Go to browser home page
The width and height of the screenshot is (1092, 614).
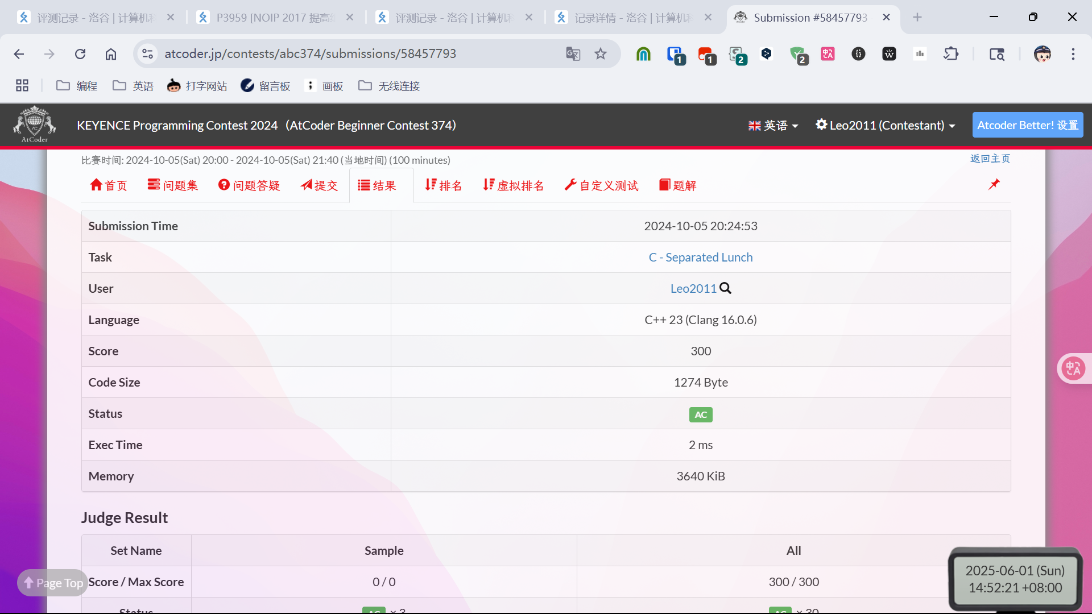click(x=111, y=54)
